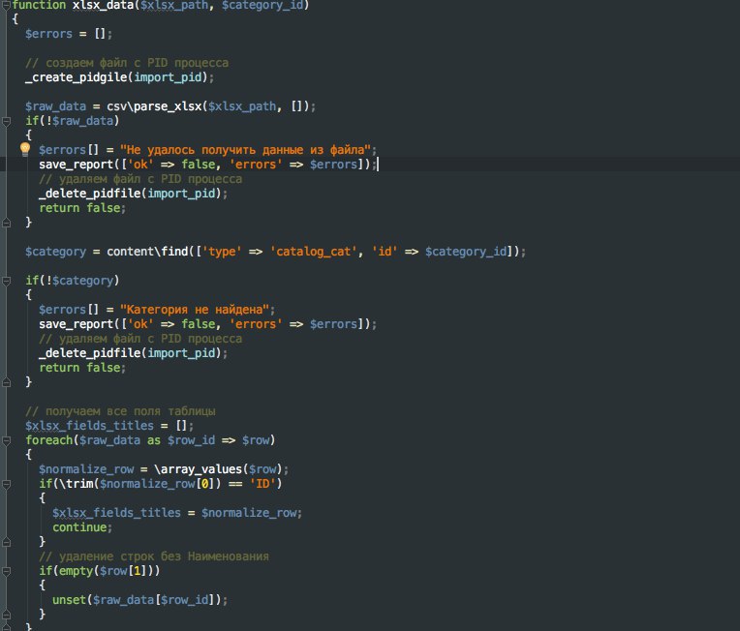Collapse the if(\trim(...) == 'ID') fold marker
Screen dimensions: 740x631
pyautogui.click(x=6, y=484)
